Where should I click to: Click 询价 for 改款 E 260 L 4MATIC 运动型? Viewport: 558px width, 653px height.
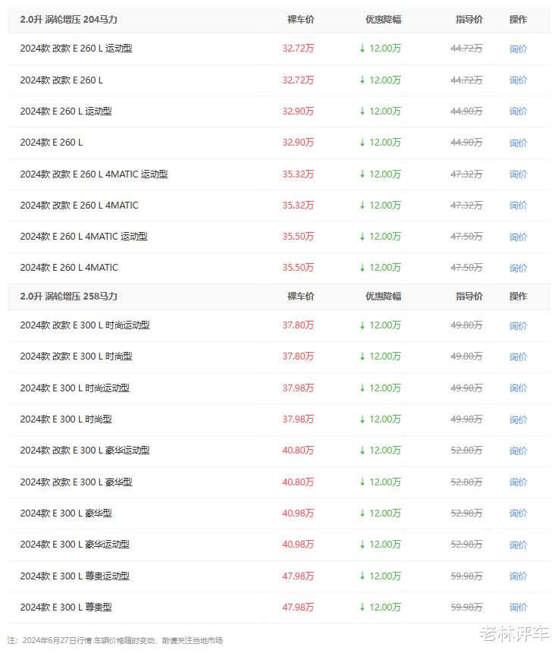(518, 174)
